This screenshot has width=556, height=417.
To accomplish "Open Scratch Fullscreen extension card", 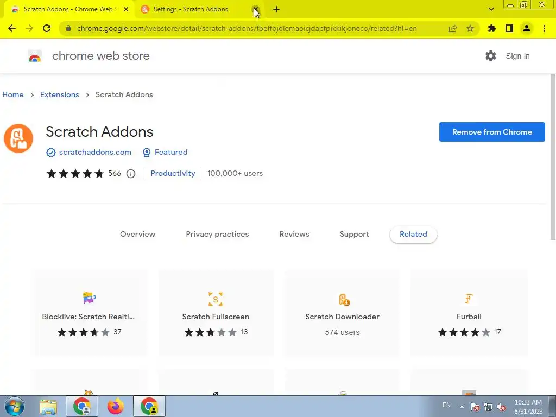I will [x=216, y=313].
